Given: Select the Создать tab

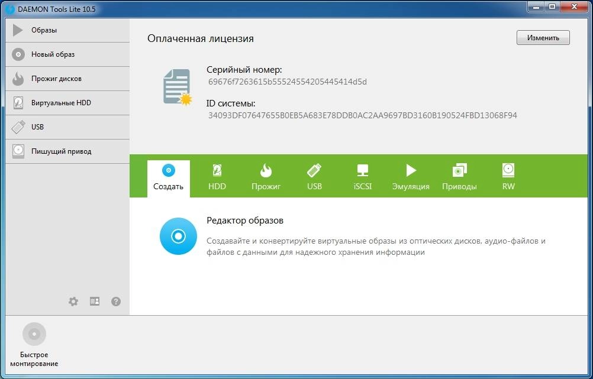Looking at the screenshot, I should pyautogui.click(x=168, y=179).
